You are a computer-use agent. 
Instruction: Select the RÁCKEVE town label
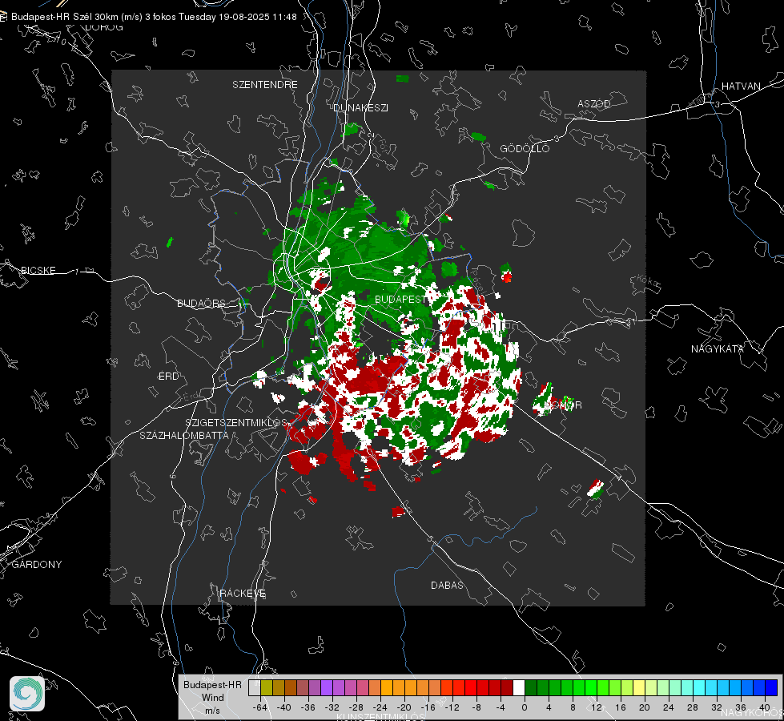click(243, 593)
